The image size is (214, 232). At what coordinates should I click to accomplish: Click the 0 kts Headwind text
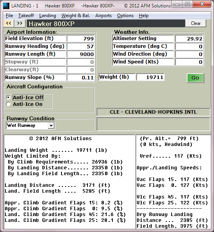(166, 144)
